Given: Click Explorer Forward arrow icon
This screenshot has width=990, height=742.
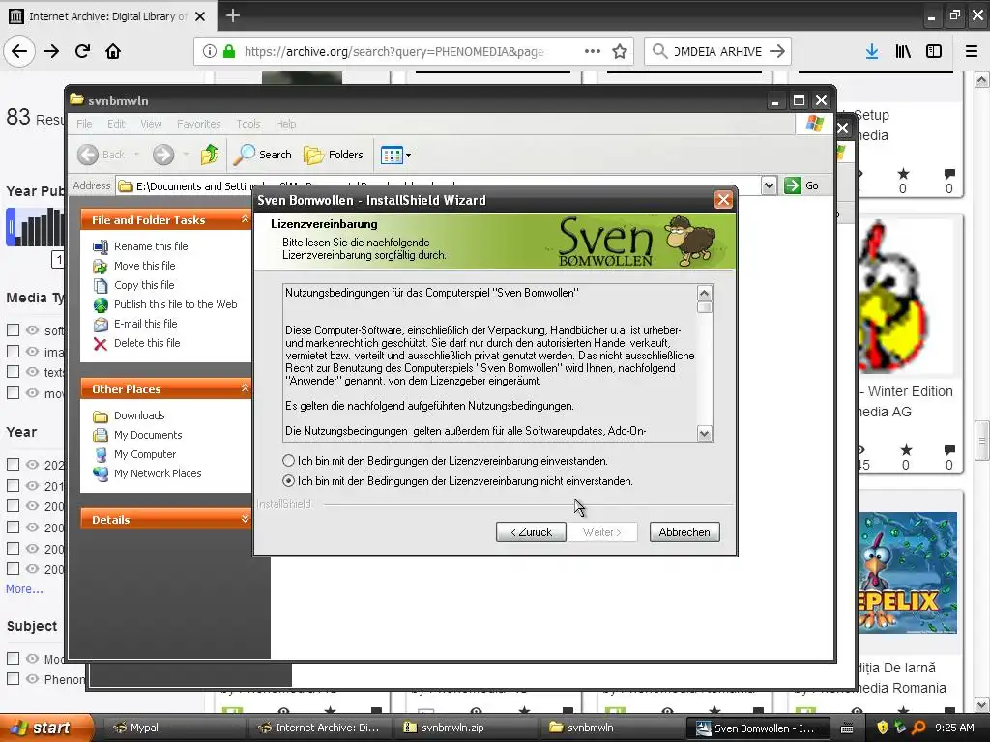Looking at the screenshot, I should pos(162,155).
